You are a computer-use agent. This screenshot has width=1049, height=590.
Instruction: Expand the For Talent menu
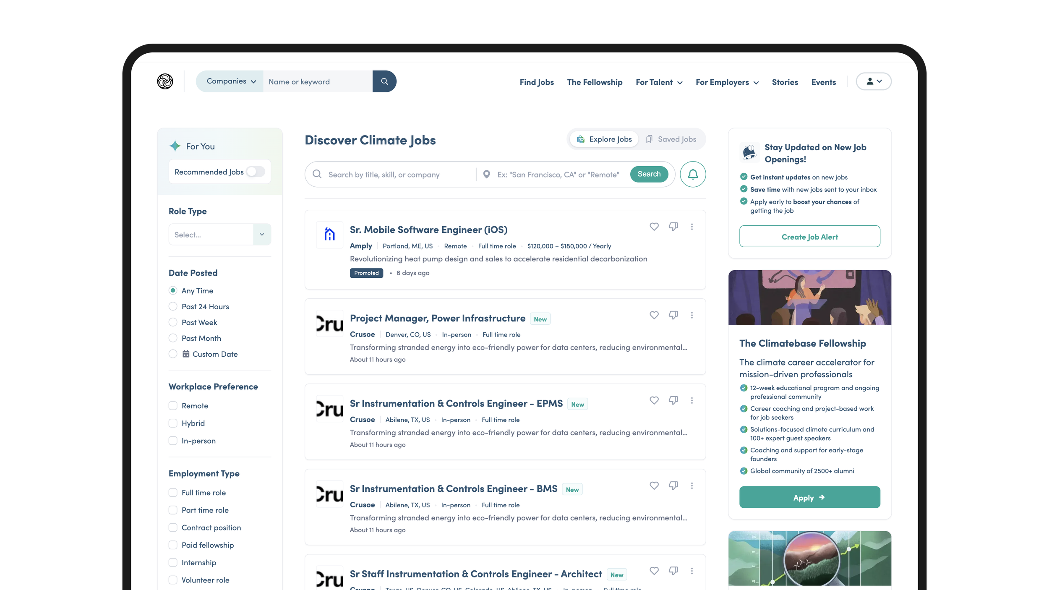(659, 82)
